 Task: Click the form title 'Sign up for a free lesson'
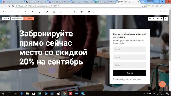tap(130, 35)
